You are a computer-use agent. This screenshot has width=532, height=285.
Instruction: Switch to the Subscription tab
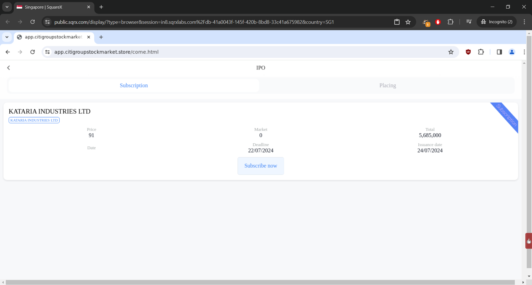pyautogui.click(x=134, y=85)
